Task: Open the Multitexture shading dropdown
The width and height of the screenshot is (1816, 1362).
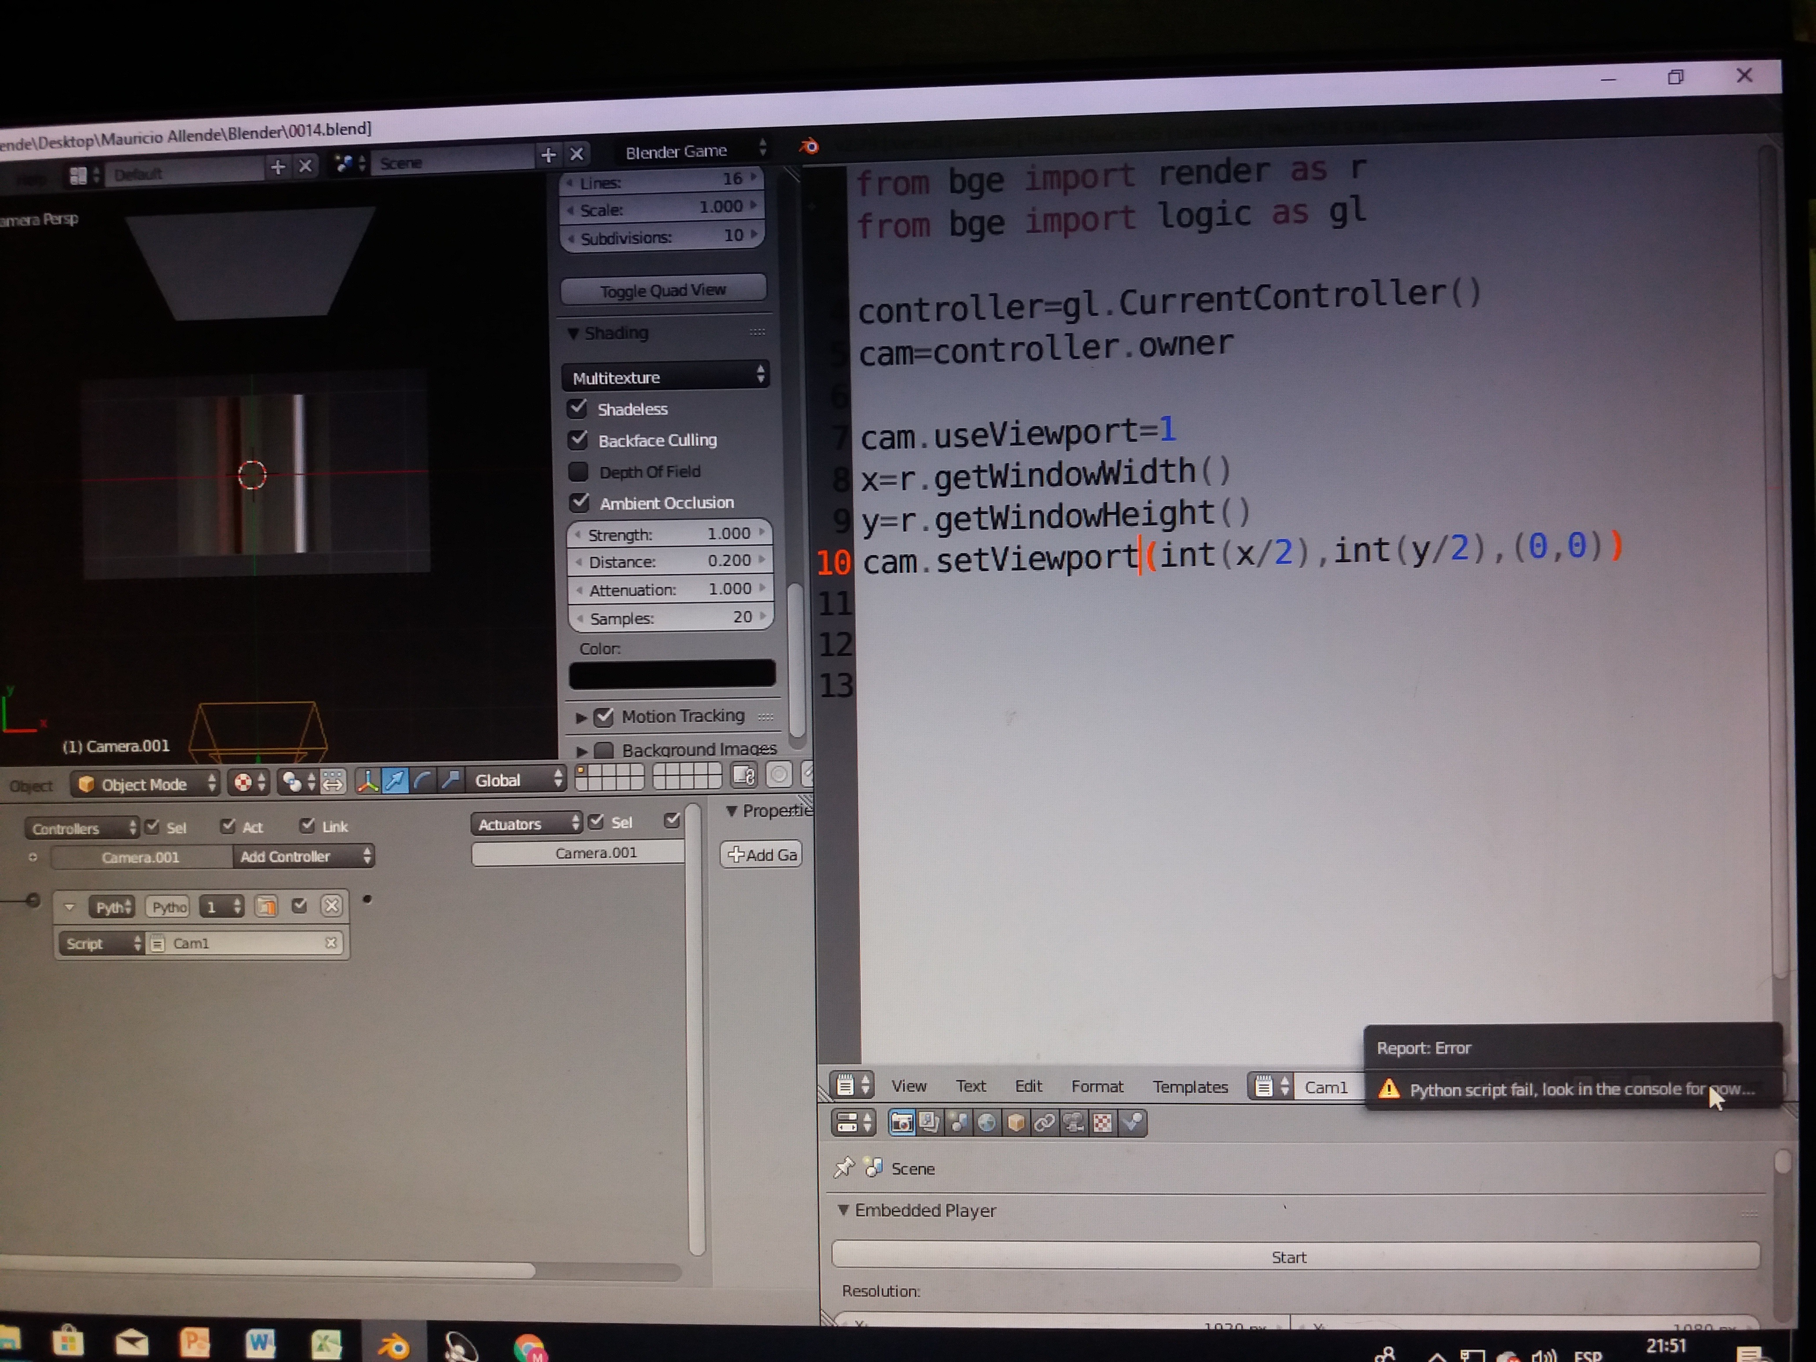Action: coord(666,376)
